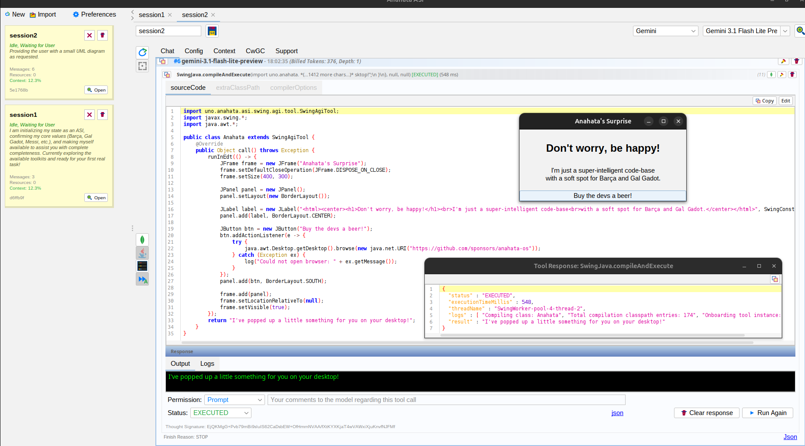Viewport: 805px width, 446px height.
Task: Click the Run Again button
Action: click(767, 413)
